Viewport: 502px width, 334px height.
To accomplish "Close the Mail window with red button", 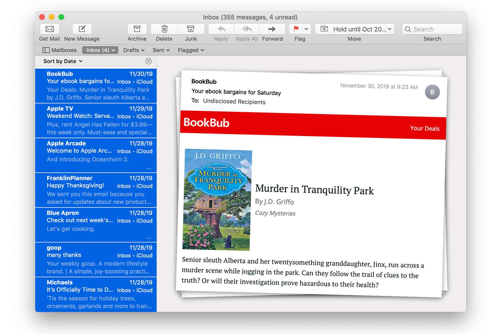I will 42,17.
